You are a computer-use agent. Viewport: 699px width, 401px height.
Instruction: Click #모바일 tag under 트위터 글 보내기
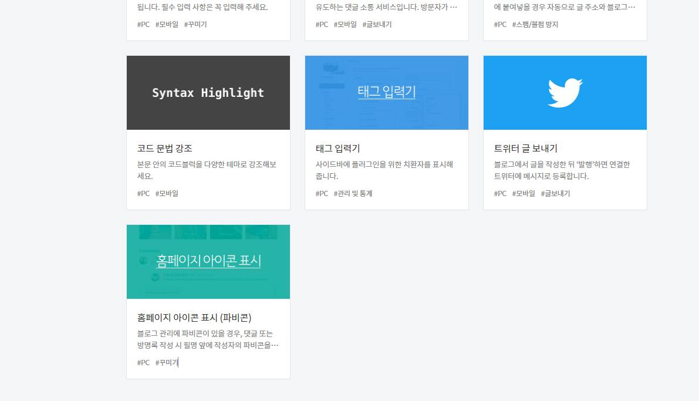524,193
